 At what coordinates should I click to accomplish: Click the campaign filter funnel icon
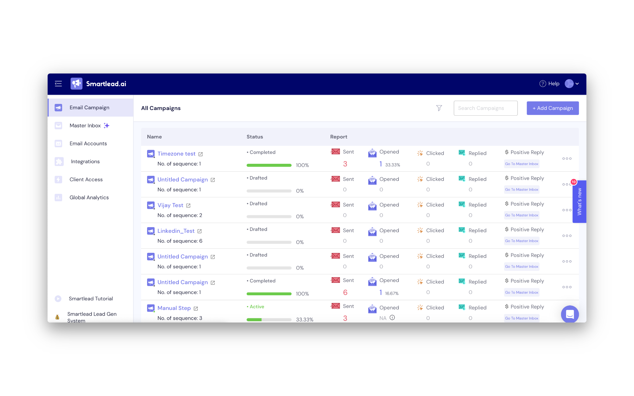pyautogui.click(x=439, y=108)
